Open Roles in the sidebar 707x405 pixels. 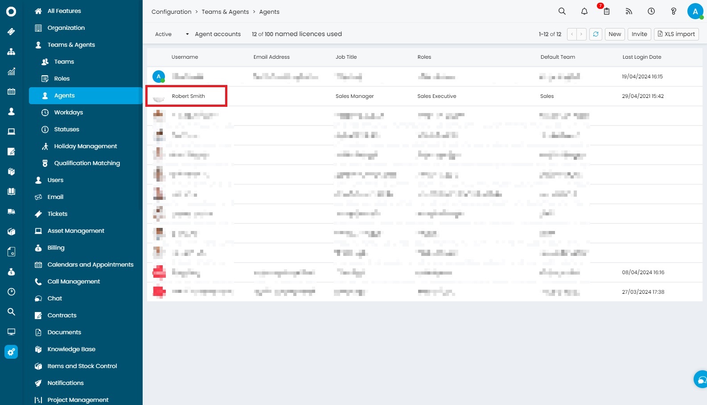(x=62, y=79)
